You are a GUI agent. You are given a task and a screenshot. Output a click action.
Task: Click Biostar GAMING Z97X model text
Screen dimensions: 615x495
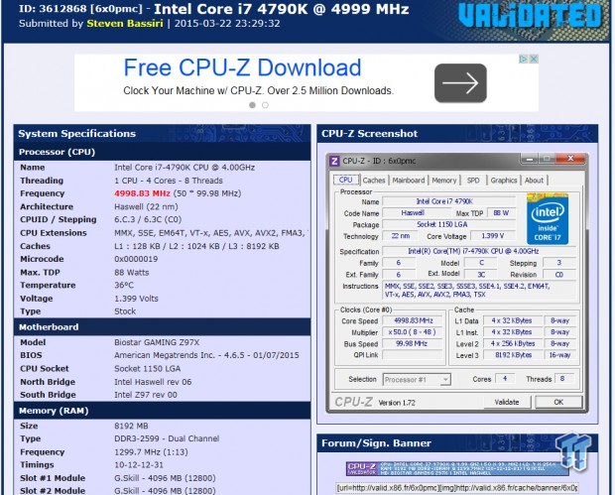coord(157,342)
